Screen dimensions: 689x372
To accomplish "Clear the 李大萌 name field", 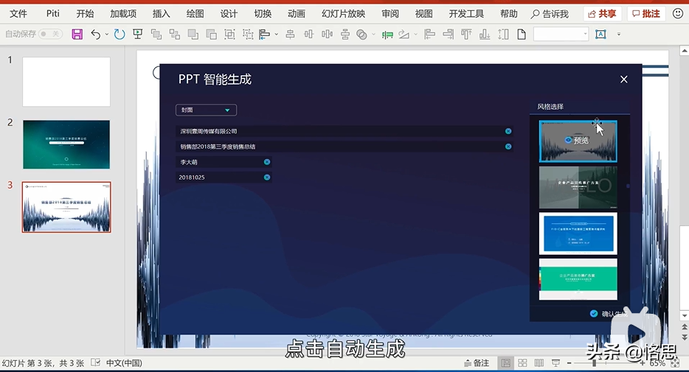I will pos(267,162).
